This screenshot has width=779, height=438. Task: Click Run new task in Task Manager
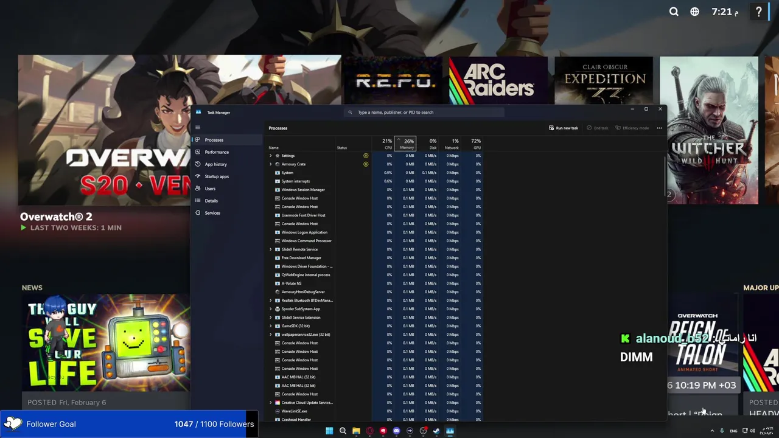click(x=563, y=128)
